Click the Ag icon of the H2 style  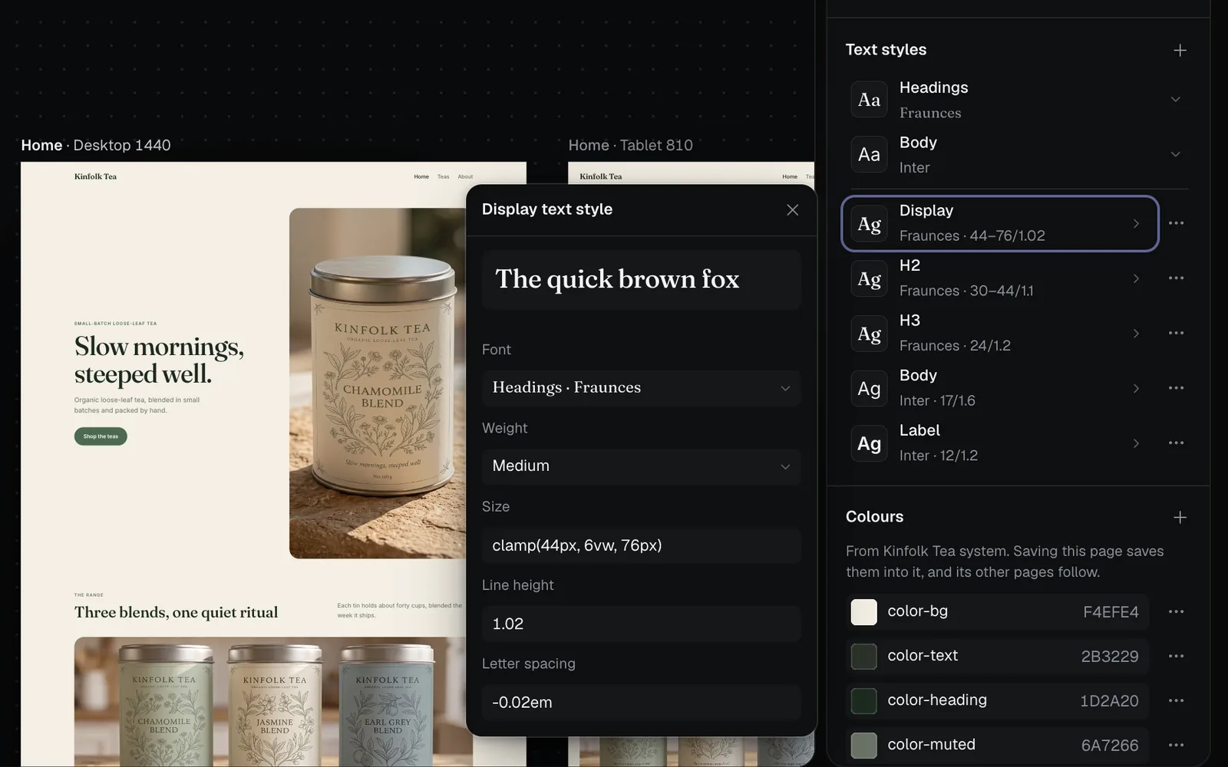point(869,278)
